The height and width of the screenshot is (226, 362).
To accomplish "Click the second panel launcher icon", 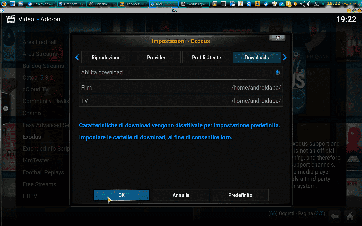I will click(x=12, y=4).
